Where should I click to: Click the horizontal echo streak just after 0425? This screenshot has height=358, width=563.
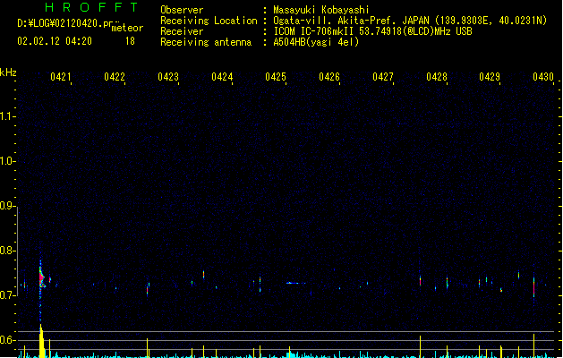click(x=295, y=283)
